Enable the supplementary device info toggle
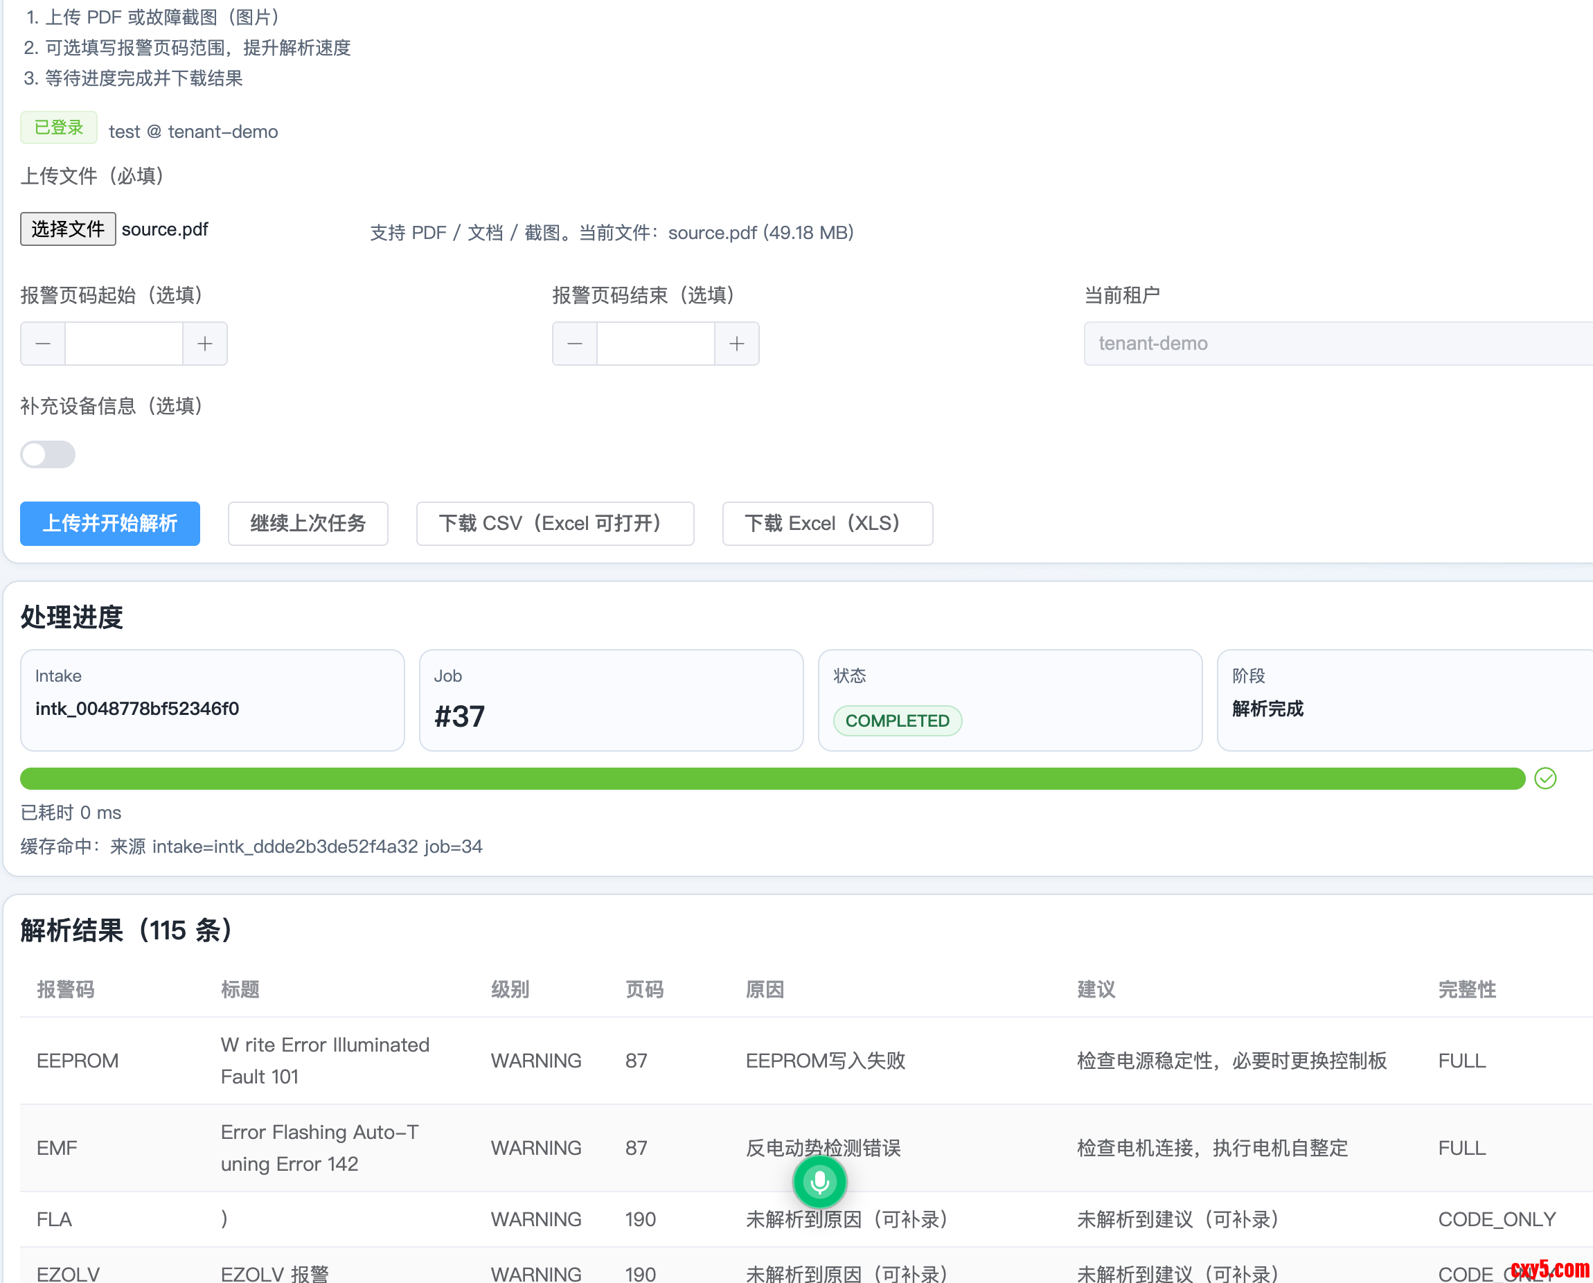This screenshot has width=1593, height=1283. (x=48, y=454)
